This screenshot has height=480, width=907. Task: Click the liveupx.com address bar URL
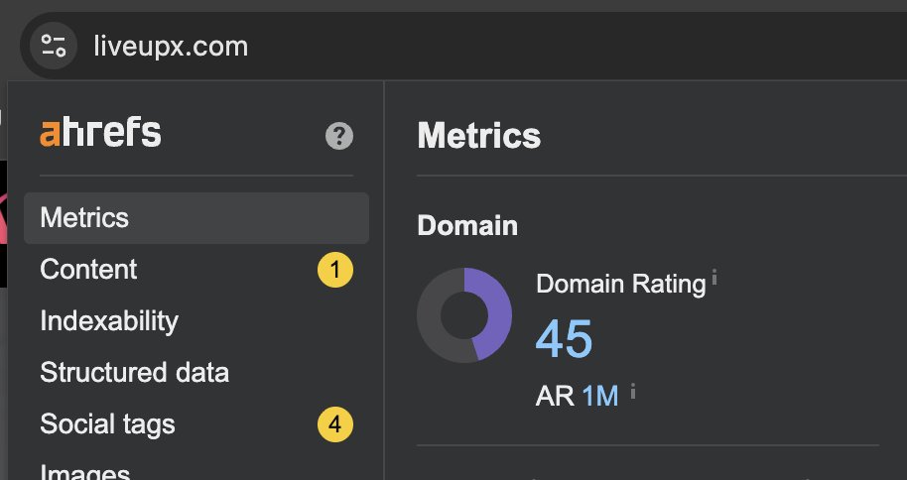coord(171,47)
